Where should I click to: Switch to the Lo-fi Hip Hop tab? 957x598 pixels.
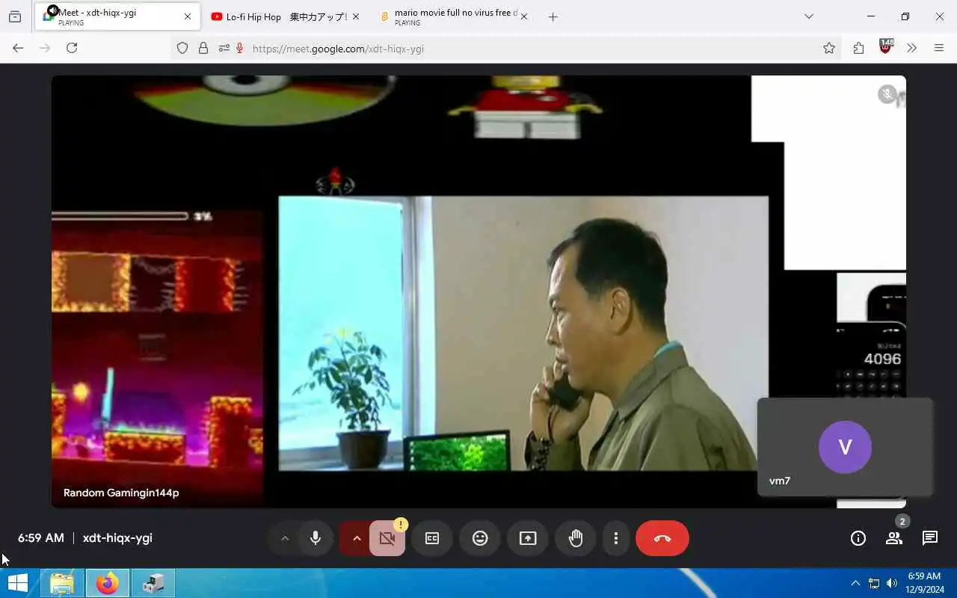pos(284,16)
